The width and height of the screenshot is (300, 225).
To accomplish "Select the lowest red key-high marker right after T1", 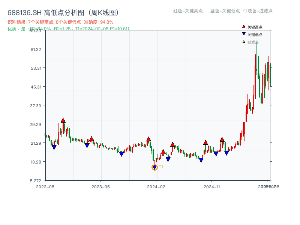I will point(163,152).
